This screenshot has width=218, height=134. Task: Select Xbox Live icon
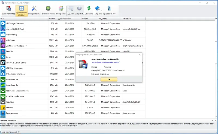pos(3,102)
